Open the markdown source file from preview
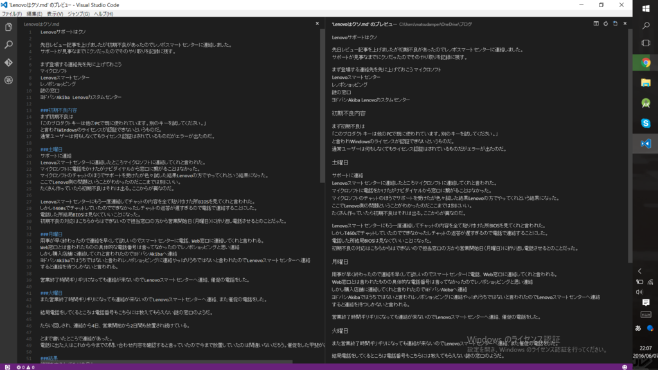 point(615,24)
